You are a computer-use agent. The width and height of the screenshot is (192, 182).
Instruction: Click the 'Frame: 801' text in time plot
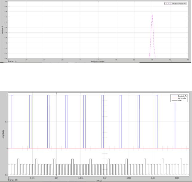pyautogui.click(x=13, y=180)
